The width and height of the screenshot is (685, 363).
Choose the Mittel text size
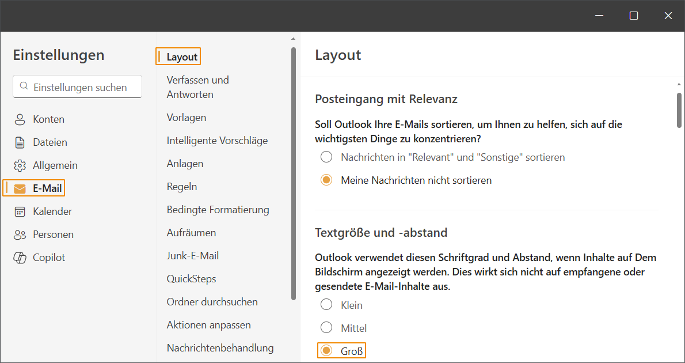click(x=326, y=328)
